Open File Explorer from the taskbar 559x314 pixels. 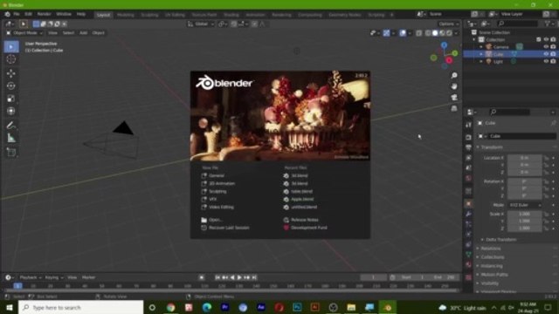coord(351,307)
